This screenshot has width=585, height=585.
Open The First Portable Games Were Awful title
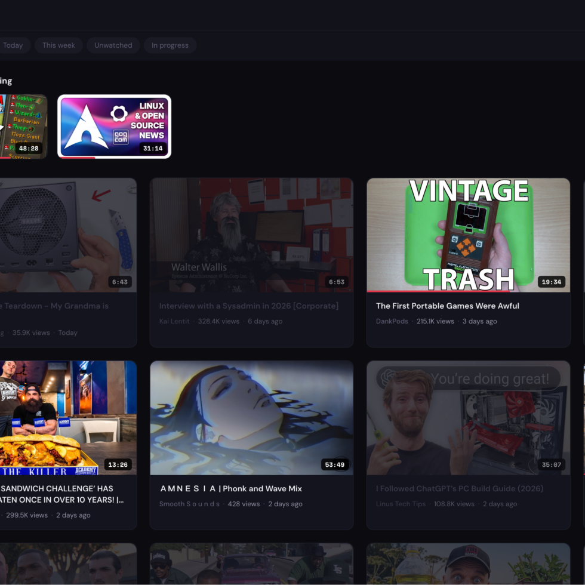(x=447, y=306)
